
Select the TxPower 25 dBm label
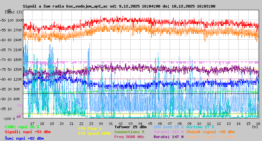pyautogui.click(x=130, y=127)
